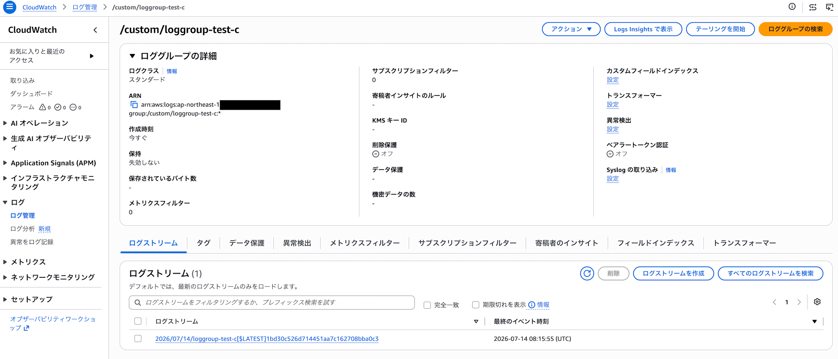Open the アクション dropdown
This screenshot has height=359, width=838.
point(571,29)
